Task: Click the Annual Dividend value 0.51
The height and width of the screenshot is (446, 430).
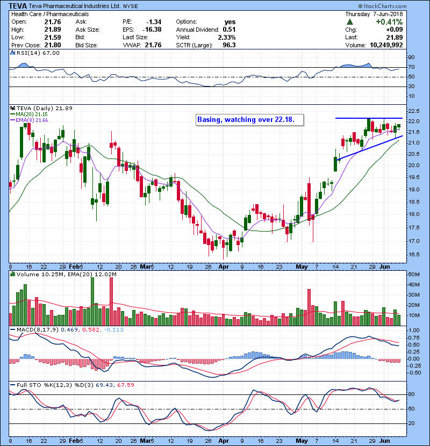Action: 229,30
